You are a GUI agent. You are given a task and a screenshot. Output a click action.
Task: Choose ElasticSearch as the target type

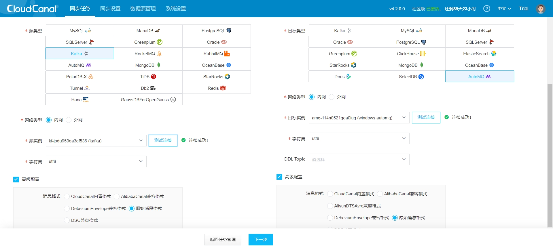pos(479,54)
